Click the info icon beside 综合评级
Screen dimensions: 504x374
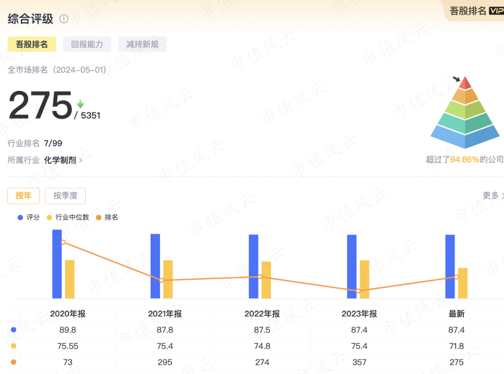[64, 19]
